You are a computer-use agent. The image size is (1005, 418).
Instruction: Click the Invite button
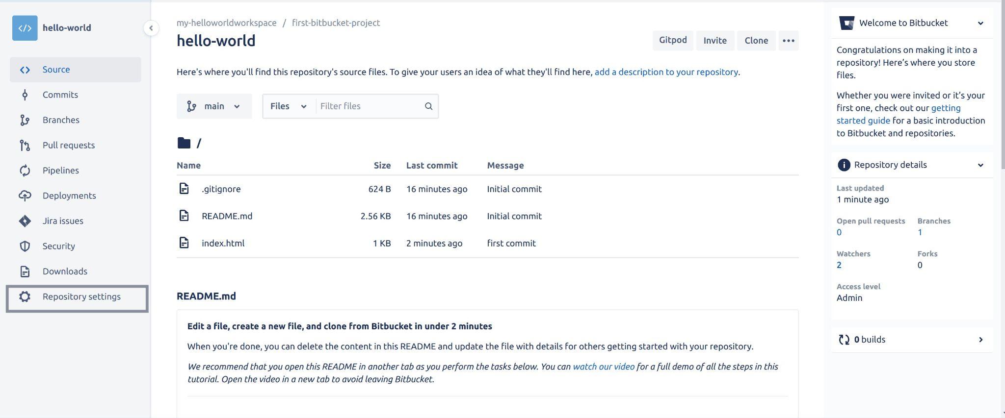pos(714,41)
